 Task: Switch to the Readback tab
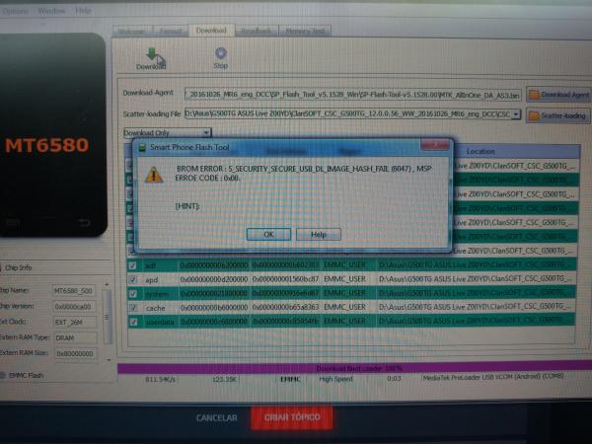pyautogui.click(x=256, y=31)
